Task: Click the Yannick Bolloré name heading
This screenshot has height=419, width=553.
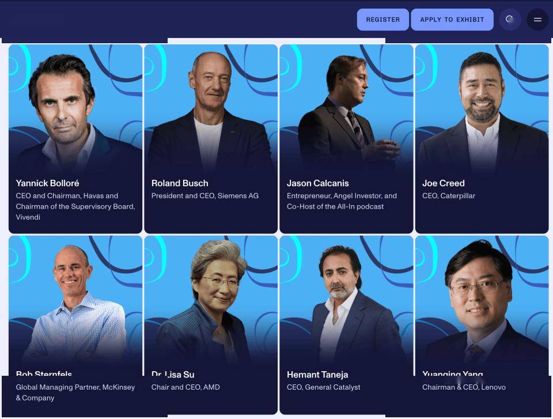Action: coord(48,183)
